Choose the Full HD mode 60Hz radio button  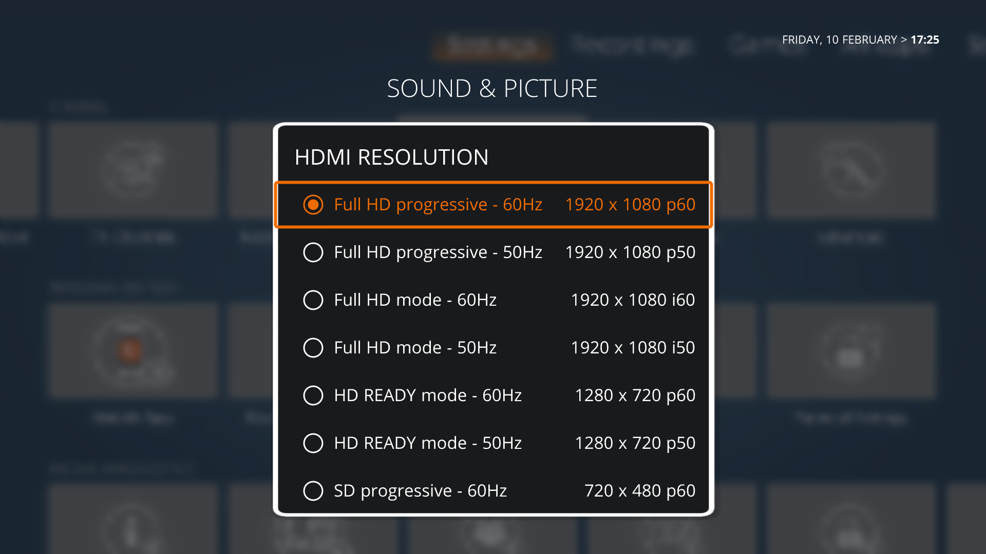point(313,300)
